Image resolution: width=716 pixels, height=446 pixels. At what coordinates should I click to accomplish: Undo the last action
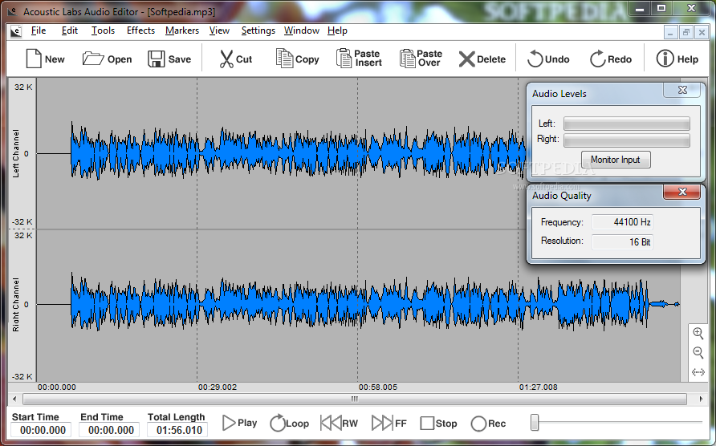[x=548, y=59]
